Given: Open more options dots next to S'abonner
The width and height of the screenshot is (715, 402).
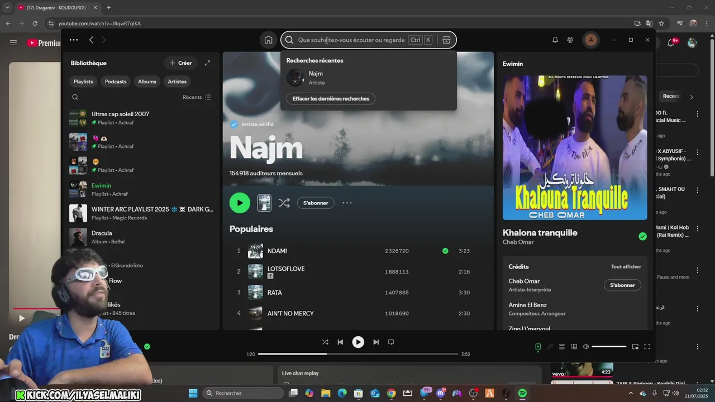Looking at the screenshot, I should pos(347,203).
